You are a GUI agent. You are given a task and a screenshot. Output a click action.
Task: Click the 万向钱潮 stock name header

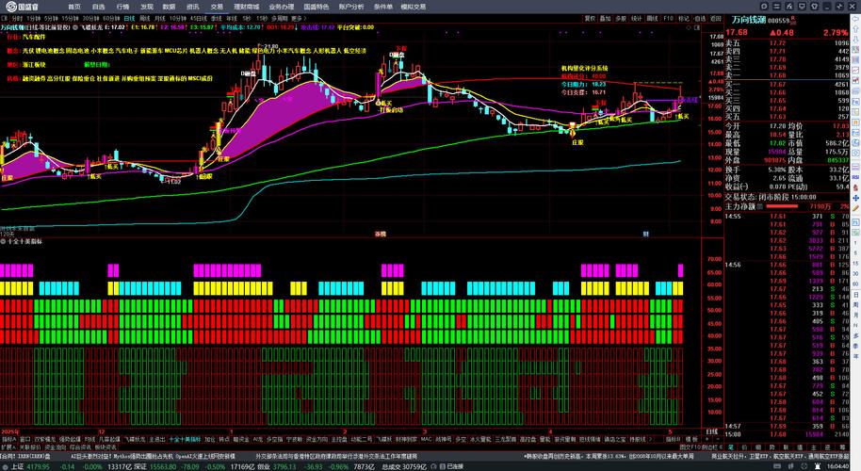coord(749,20)
